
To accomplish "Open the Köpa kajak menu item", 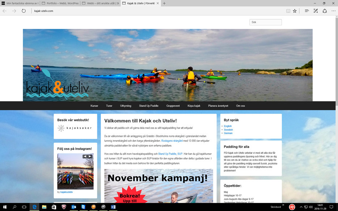I will [194, 106].
